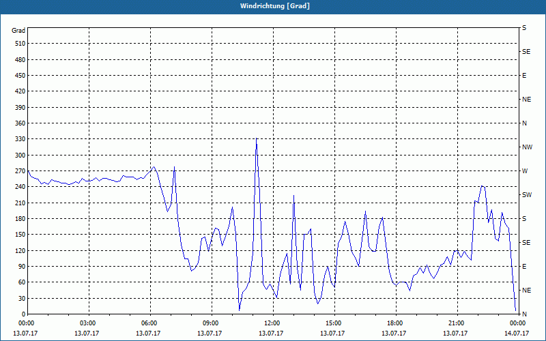Click the S compass label level with 180
546x341 pixels.
(x=524, y=219)
